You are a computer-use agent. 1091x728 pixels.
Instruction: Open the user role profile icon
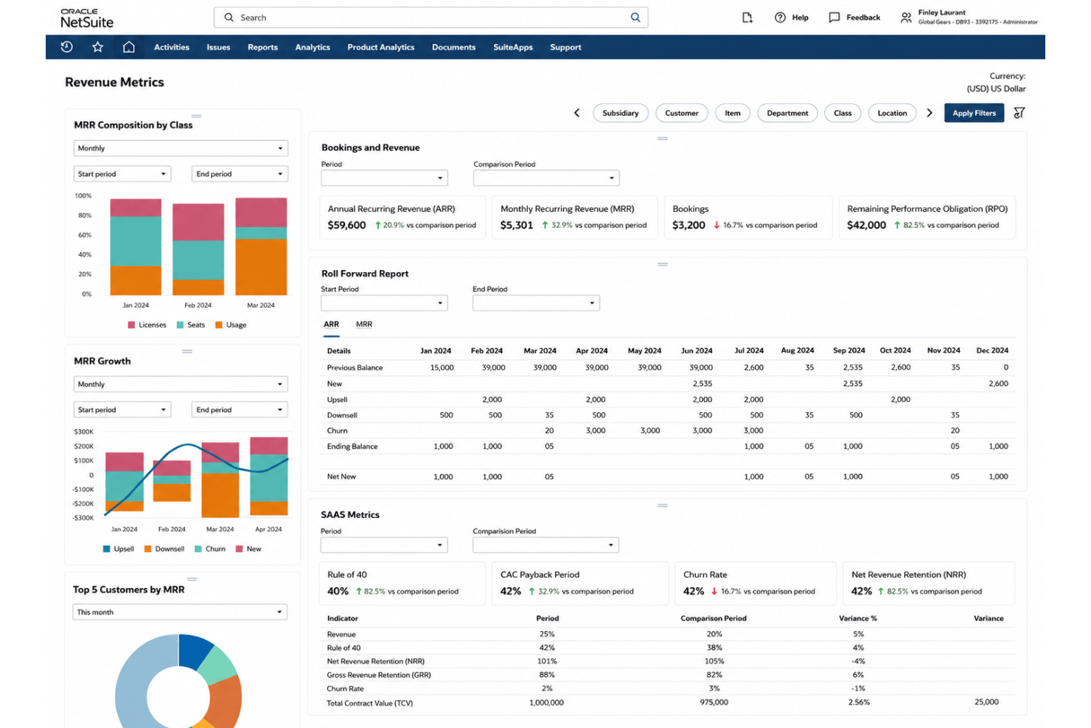click(x=906, y=18)
